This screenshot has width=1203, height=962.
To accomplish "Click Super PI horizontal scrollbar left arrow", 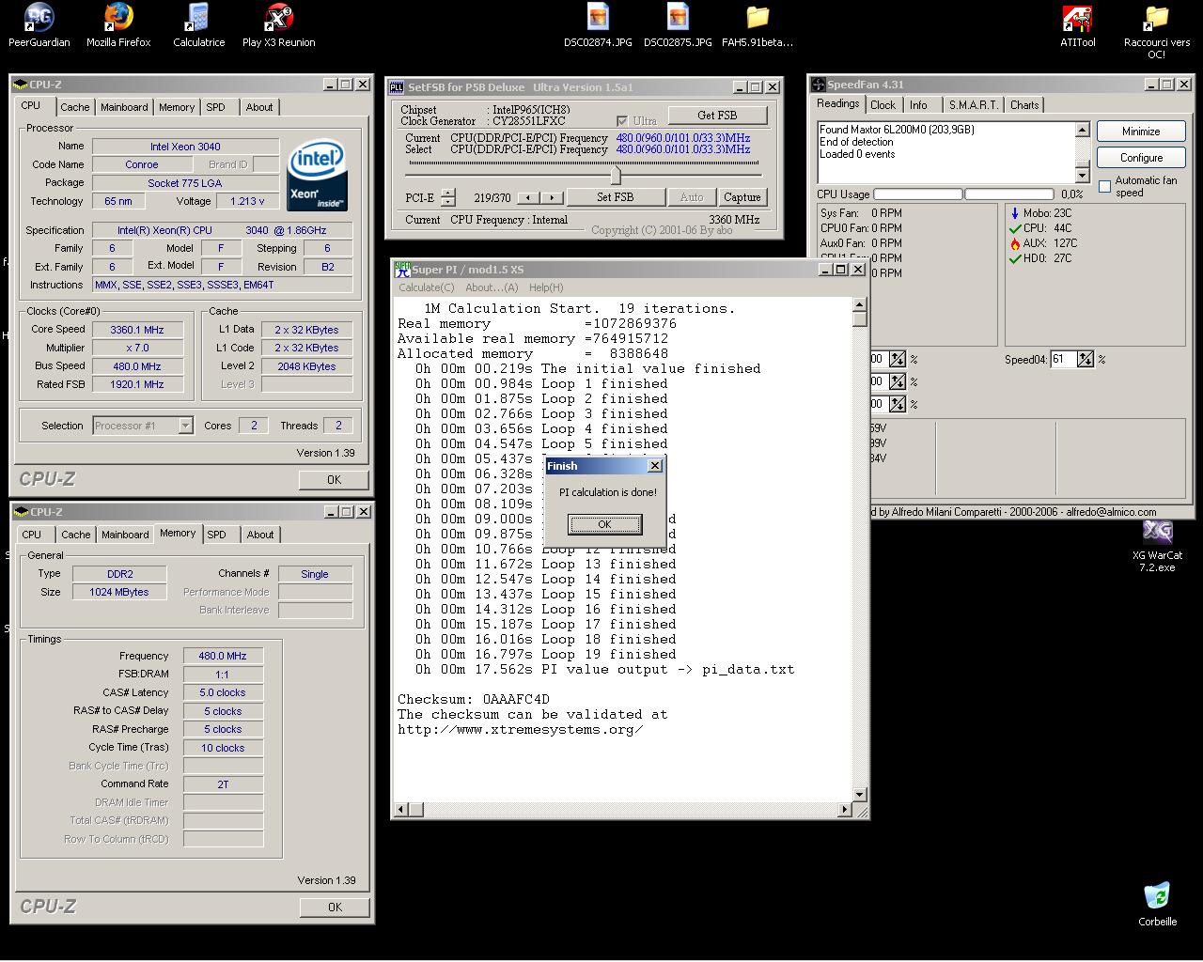I will pos(402,809).
